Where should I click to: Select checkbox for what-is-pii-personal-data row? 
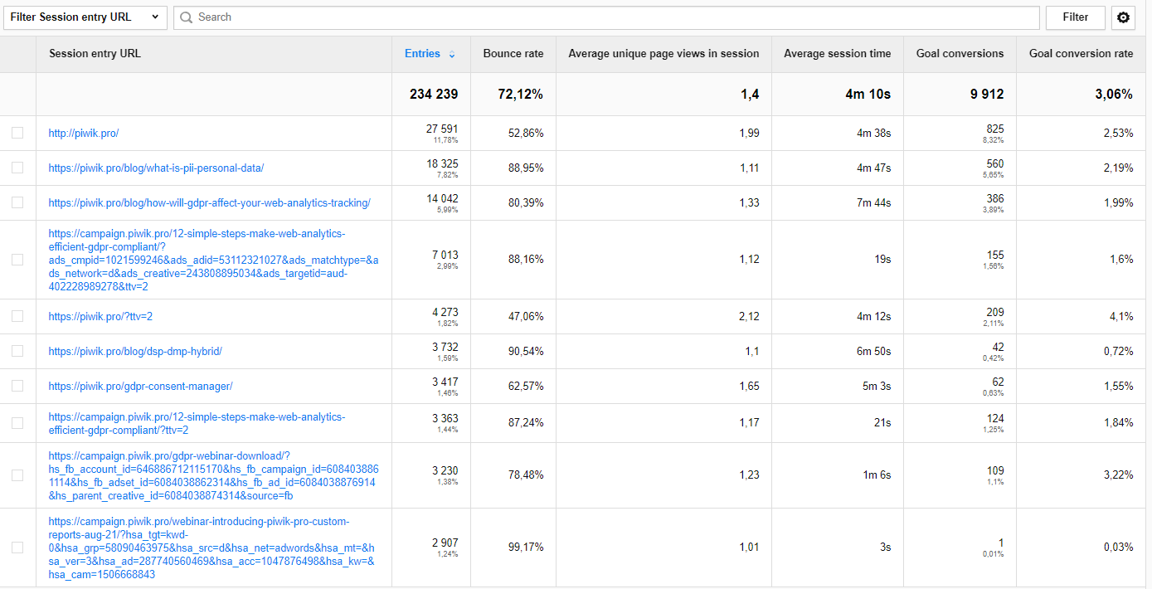click(x=17, y=168)
